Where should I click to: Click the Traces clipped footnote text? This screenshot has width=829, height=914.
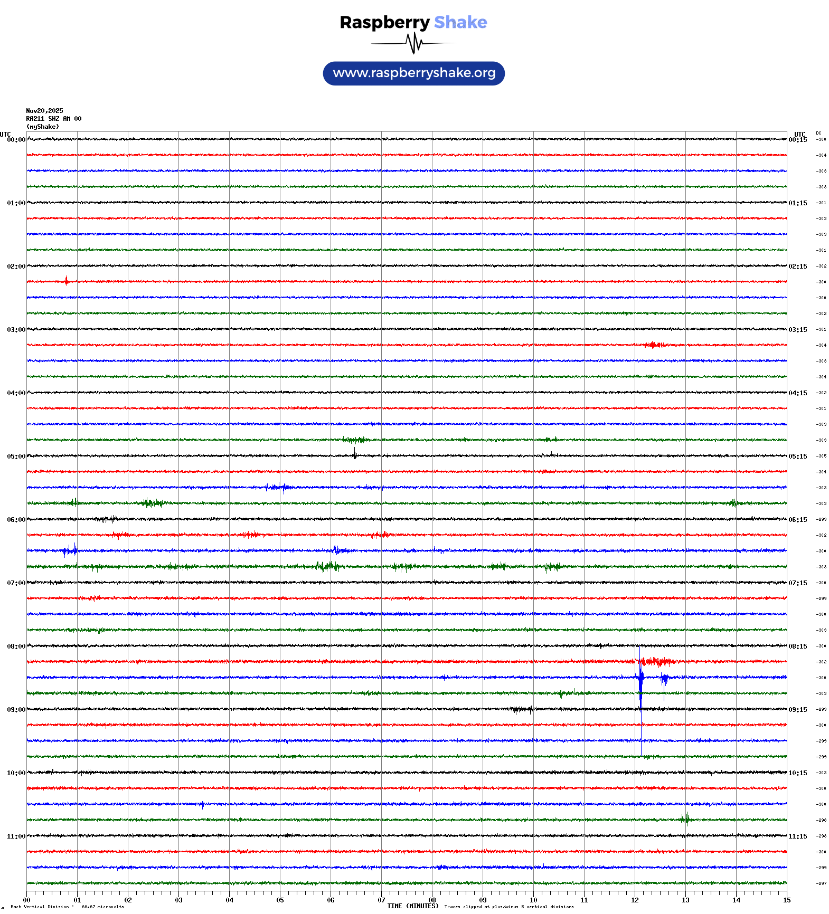pos(508,907)
